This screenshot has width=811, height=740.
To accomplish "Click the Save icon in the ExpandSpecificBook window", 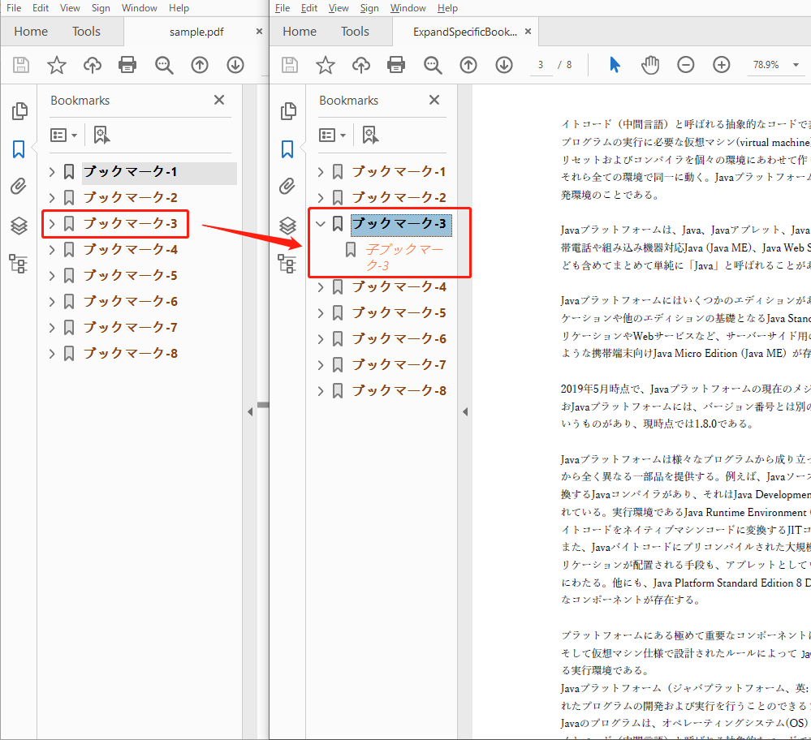I will tap(290, 65).
